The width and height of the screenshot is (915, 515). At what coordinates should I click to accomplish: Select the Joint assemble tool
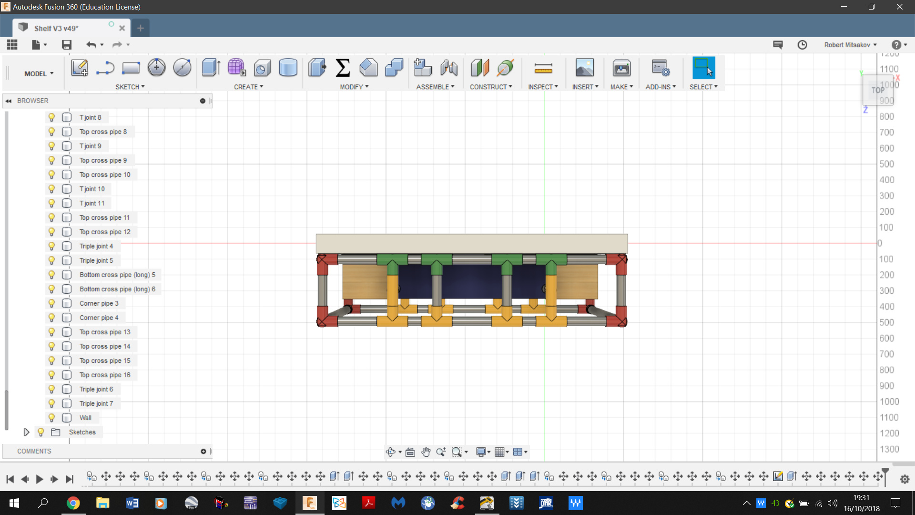point(448,68)
